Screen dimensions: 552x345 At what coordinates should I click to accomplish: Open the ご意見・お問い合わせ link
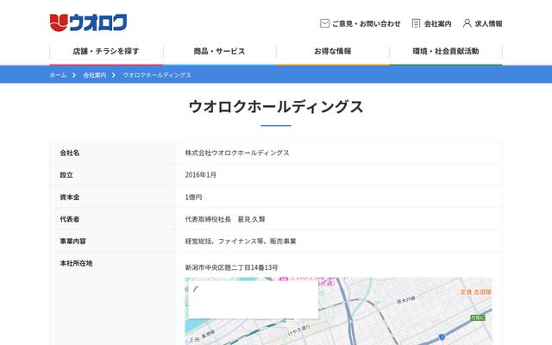(366, 23)
